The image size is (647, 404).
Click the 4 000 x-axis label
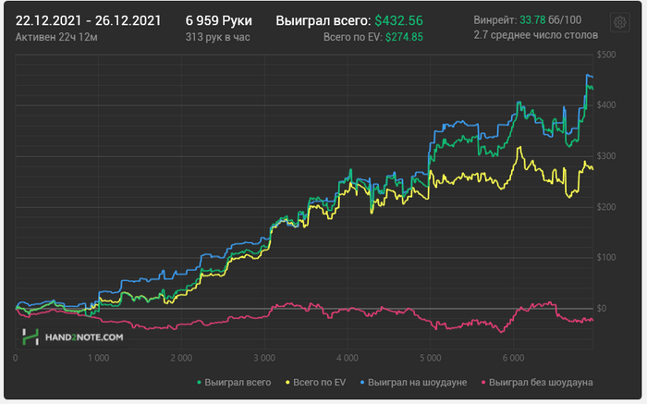coord(348,358)
